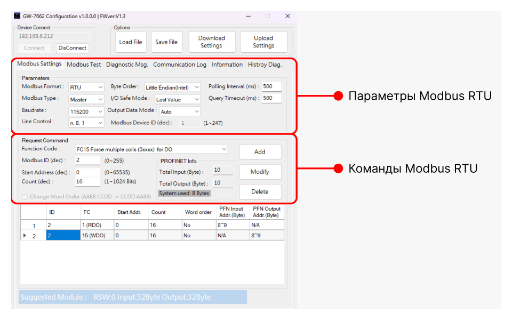Click the GW-7662 app icon in title bar
Image resolution: width=512 pixels, height=320 pixels.
click(17, 16)
